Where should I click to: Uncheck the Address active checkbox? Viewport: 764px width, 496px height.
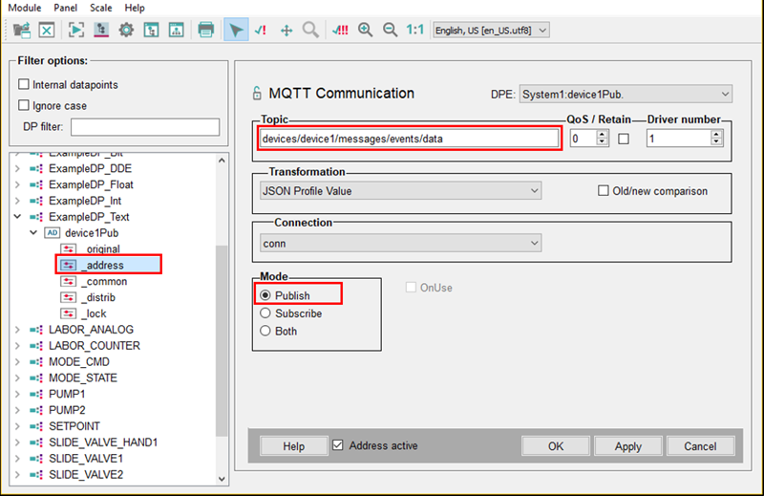click(x=338, y=445)
